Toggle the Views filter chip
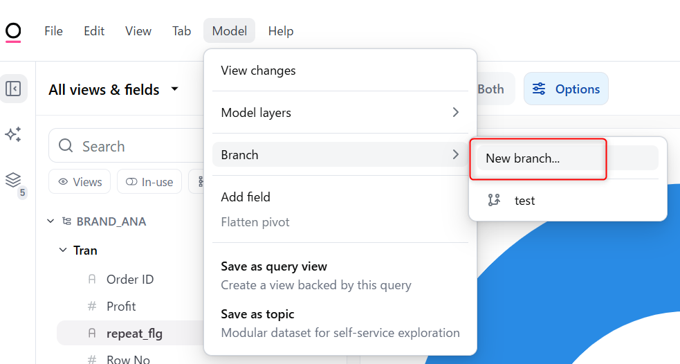The height and width of the screenshot is (364, 680). click(80, 181)
